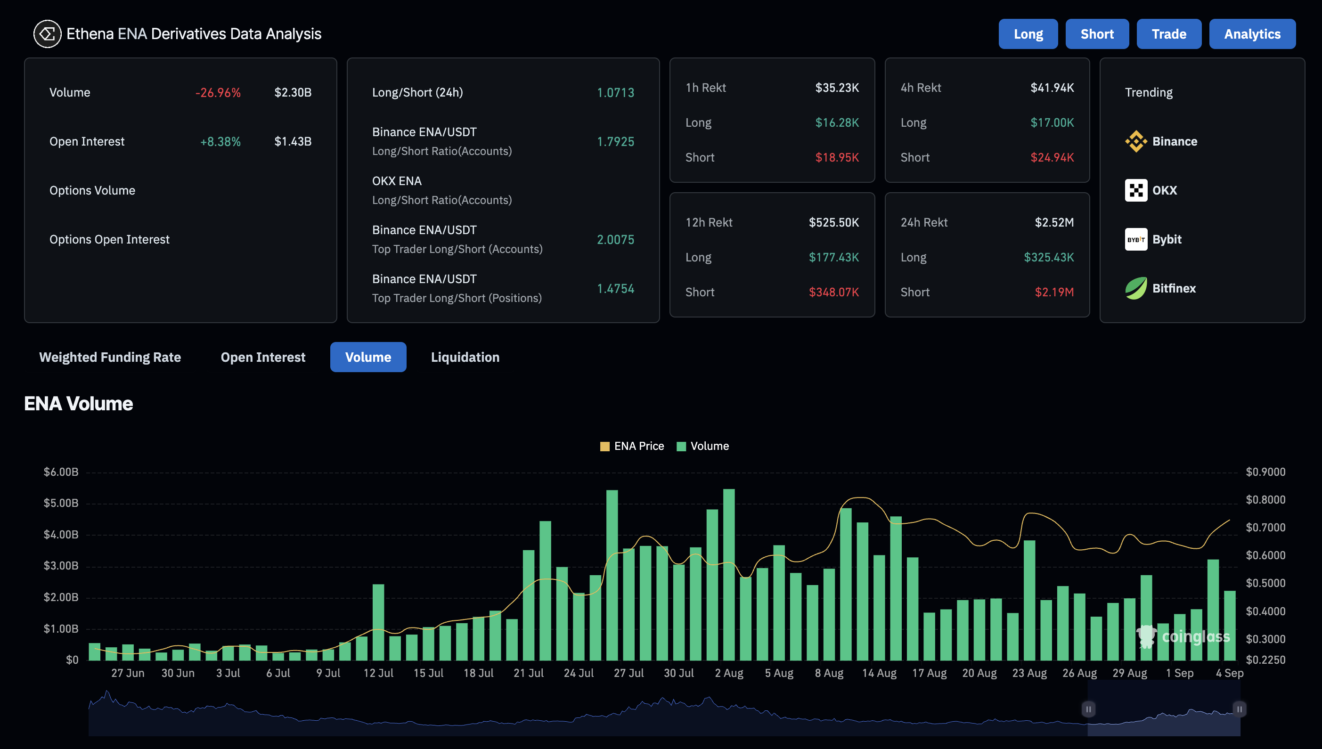
Task: Click the Binance logo icon in Trending
Action: [x=1135, y=141]
